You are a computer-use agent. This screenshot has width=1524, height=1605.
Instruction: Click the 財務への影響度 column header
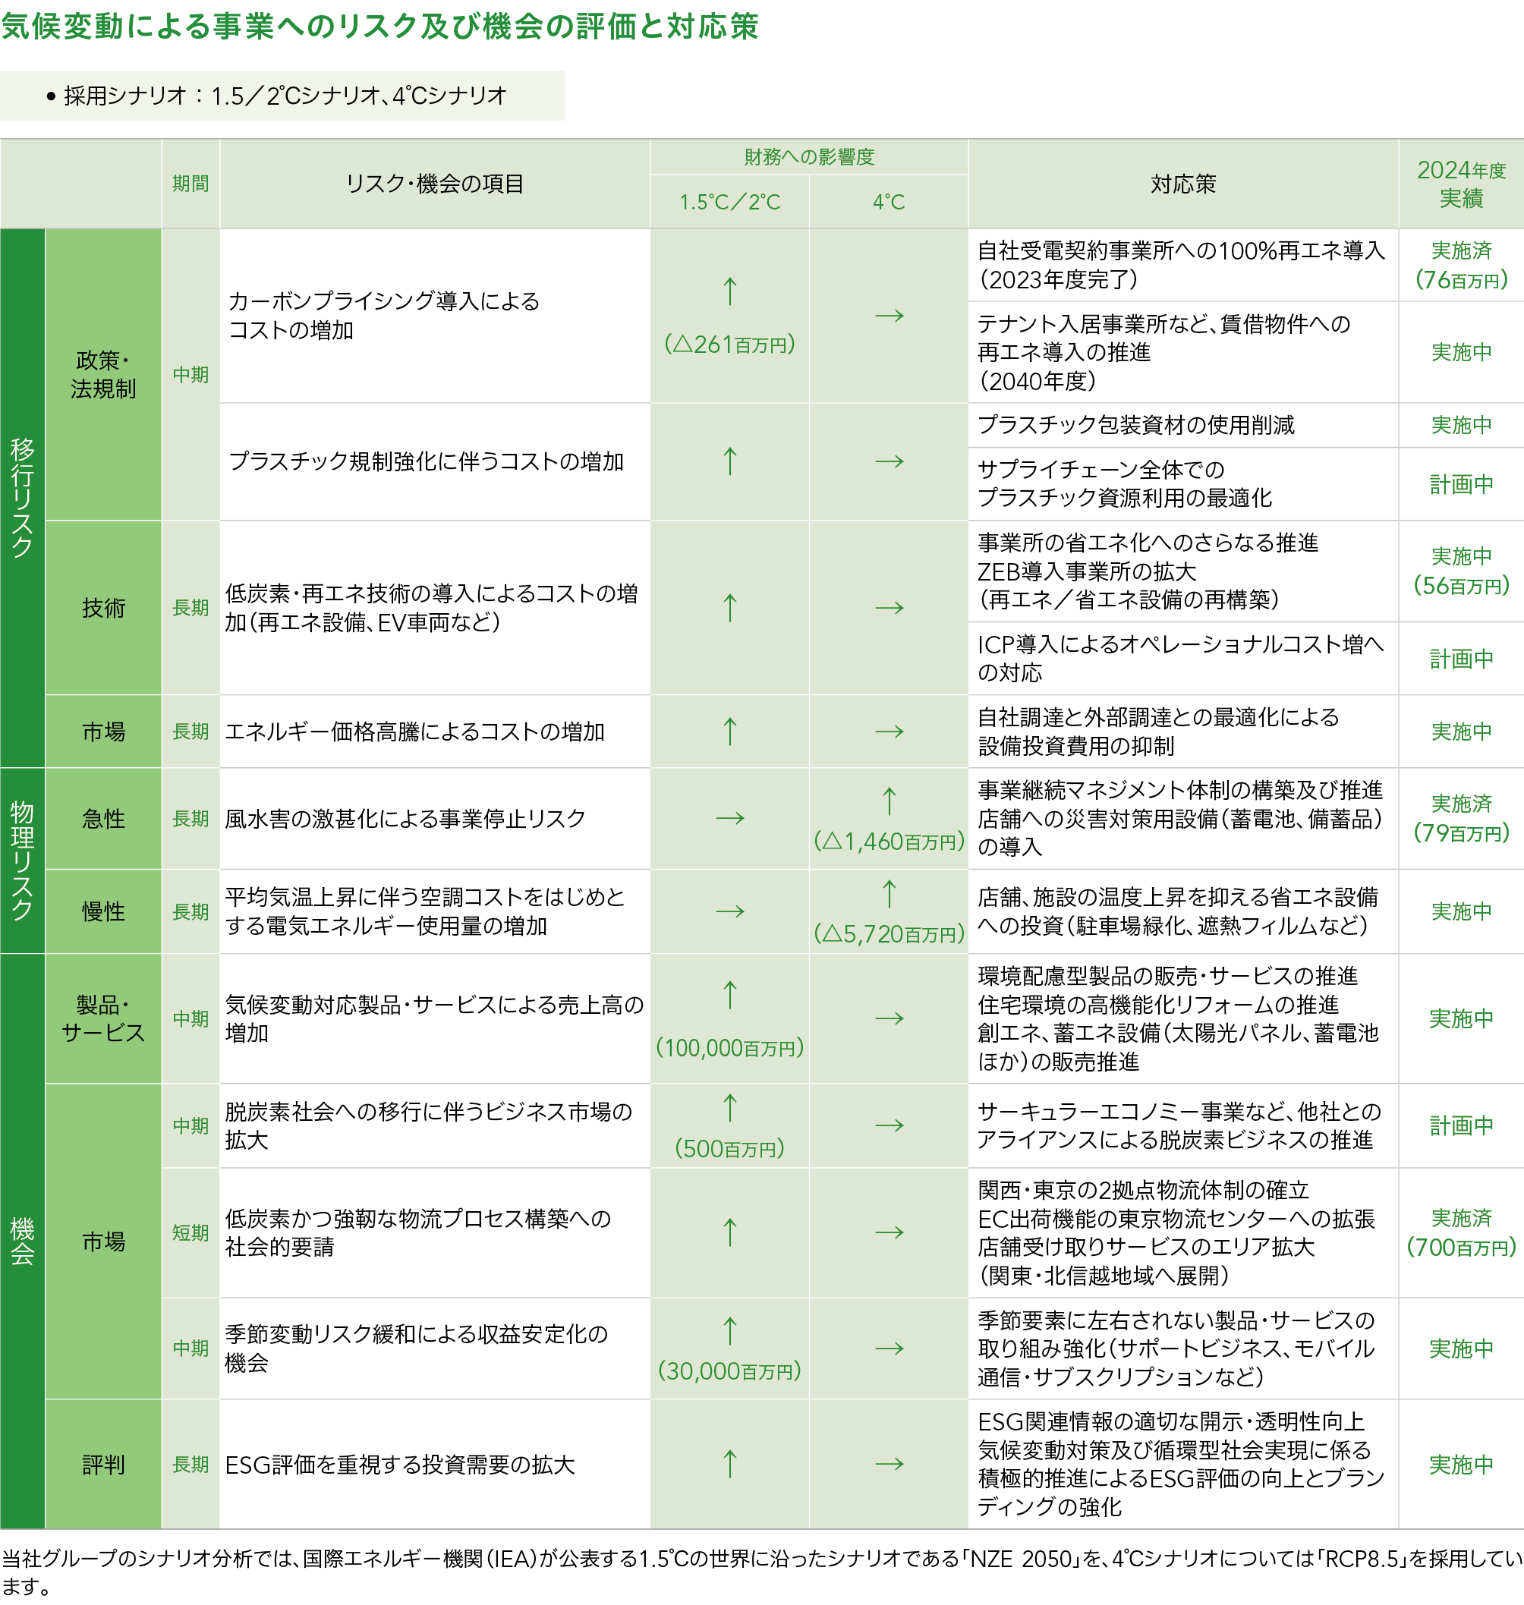pos(808,157)
